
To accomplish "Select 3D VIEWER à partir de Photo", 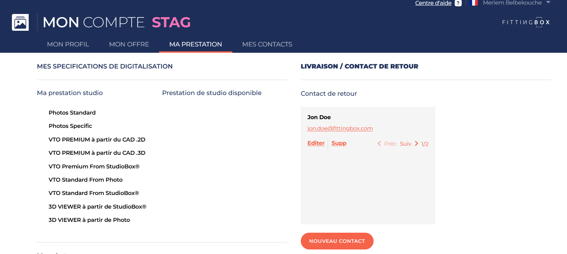I will click(89, 220).
